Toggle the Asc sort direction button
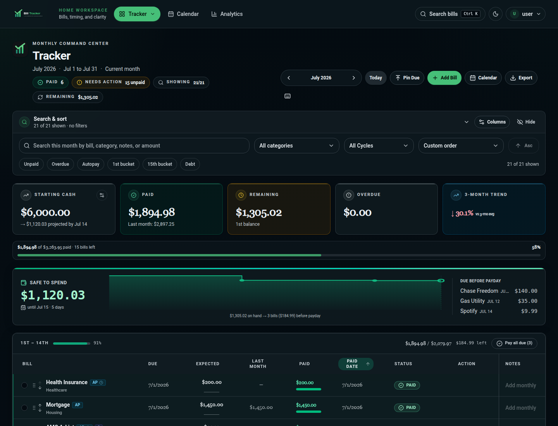Screen dimensions: 558x426 [524, 146]
